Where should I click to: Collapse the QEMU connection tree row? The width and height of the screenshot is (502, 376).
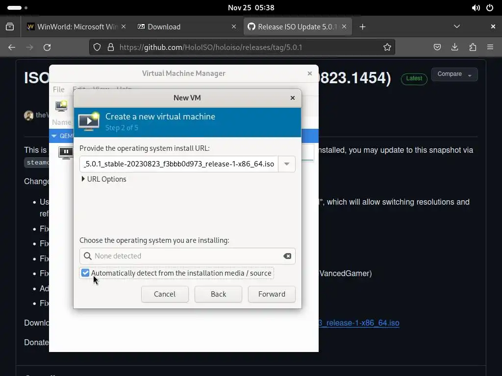pyautogui.click(x=54, y=136)
